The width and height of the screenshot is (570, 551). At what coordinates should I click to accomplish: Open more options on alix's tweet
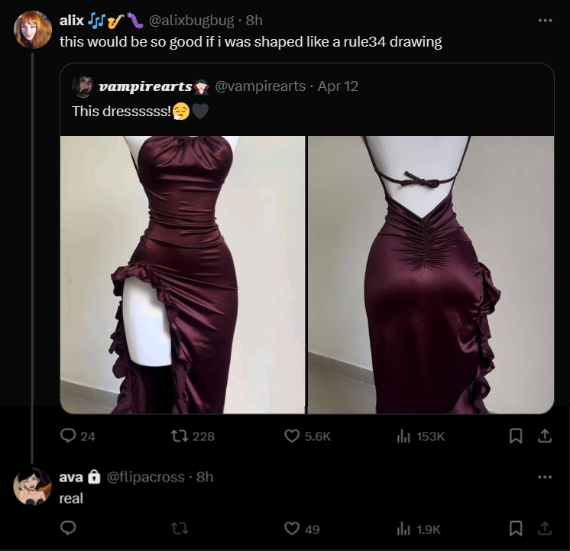[545, 21]
